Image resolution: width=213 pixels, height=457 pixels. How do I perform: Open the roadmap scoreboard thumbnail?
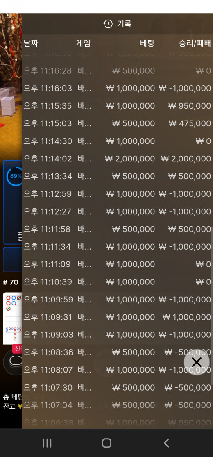click(12, 318)
